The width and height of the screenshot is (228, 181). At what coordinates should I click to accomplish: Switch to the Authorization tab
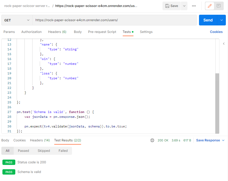(31, 32)
